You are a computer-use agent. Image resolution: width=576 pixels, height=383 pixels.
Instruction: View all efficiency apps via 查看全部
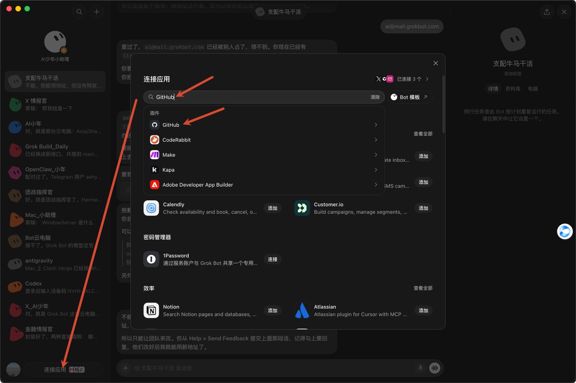coord(423,288)
